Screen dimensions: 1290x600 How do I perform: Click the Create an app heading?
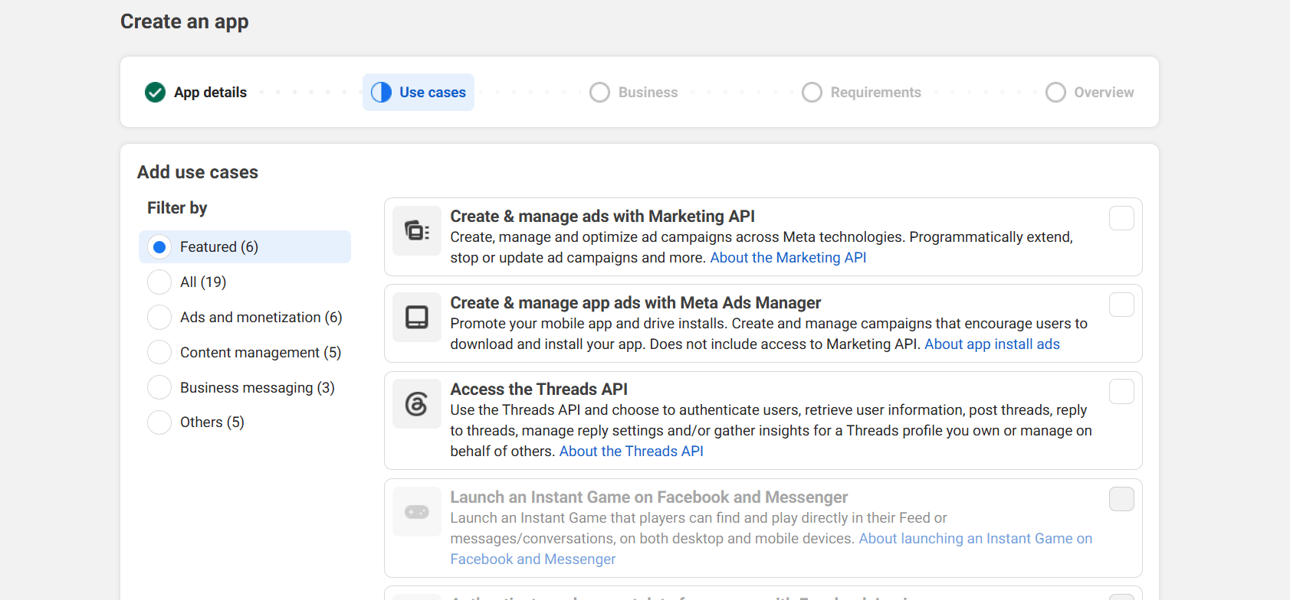185,21
